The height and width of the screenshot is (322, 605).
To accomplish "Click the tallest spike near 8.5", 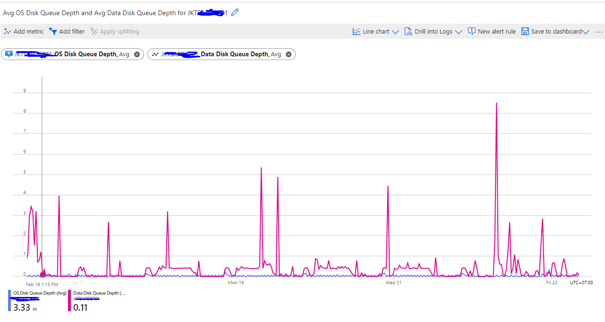I will click(496, 103).
